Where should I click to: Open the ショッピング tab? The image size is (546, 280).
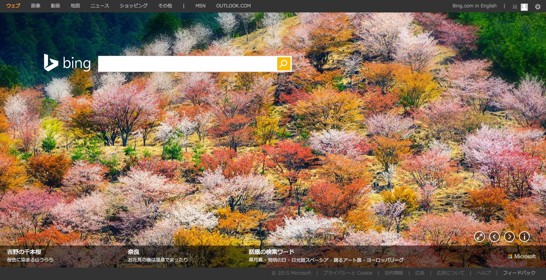134,6
